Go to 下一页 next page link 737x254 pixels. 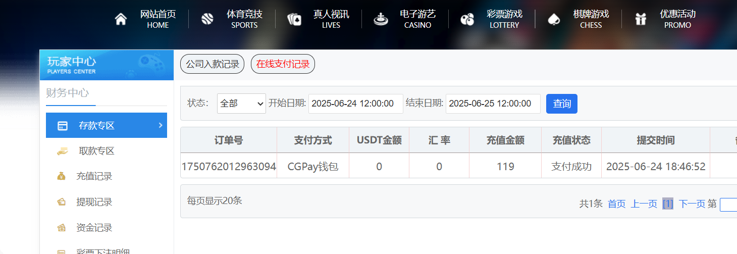(x=692, y=204)
